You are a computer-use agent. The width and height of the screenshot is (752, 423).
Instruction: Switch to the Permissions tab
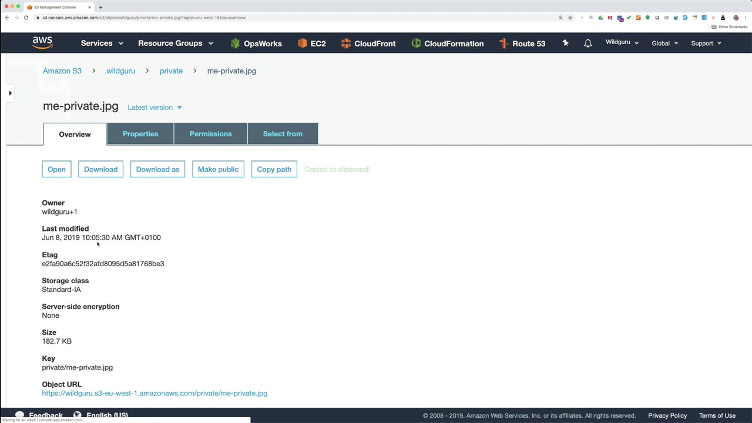(210, 133)
